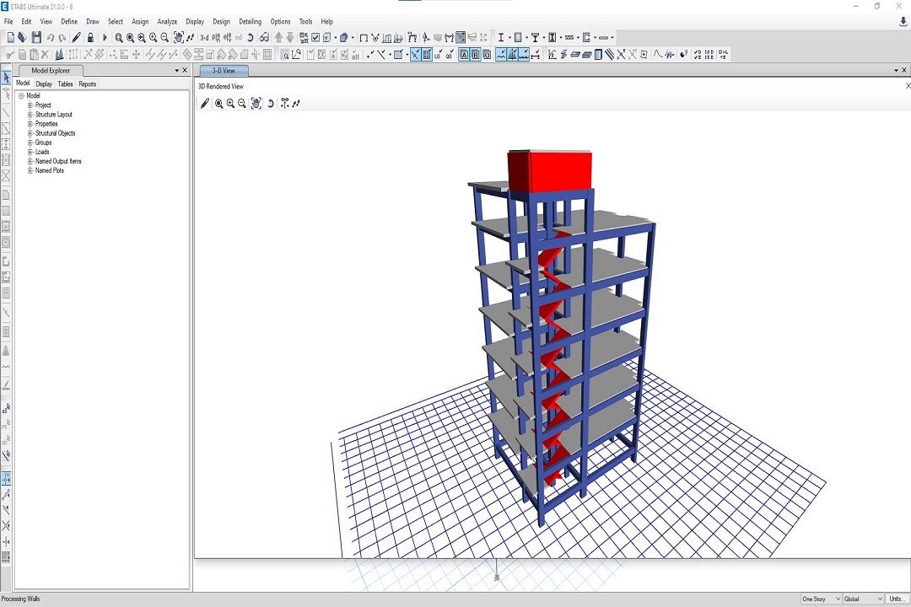Click zoom out magnifier in rendered view
911x607 pixels.
pyautogui.click(x=242, y=104)
